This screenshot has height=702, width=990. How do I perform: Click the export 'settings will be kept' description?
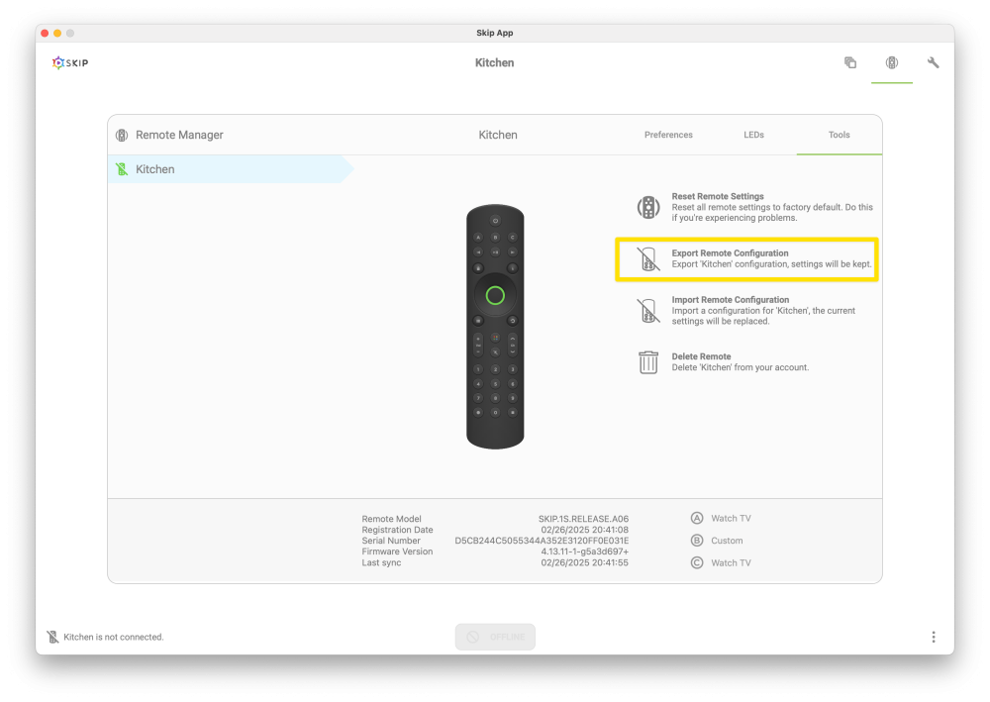coord(771,264)
